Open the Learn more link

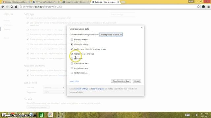[x=74, y=81]
